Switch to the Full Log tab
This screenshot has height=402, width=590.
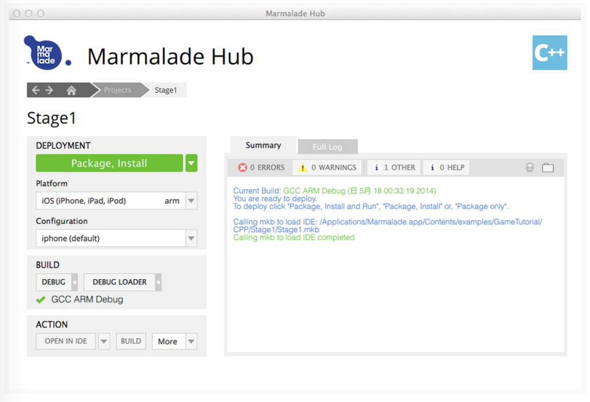pos(327,147)
